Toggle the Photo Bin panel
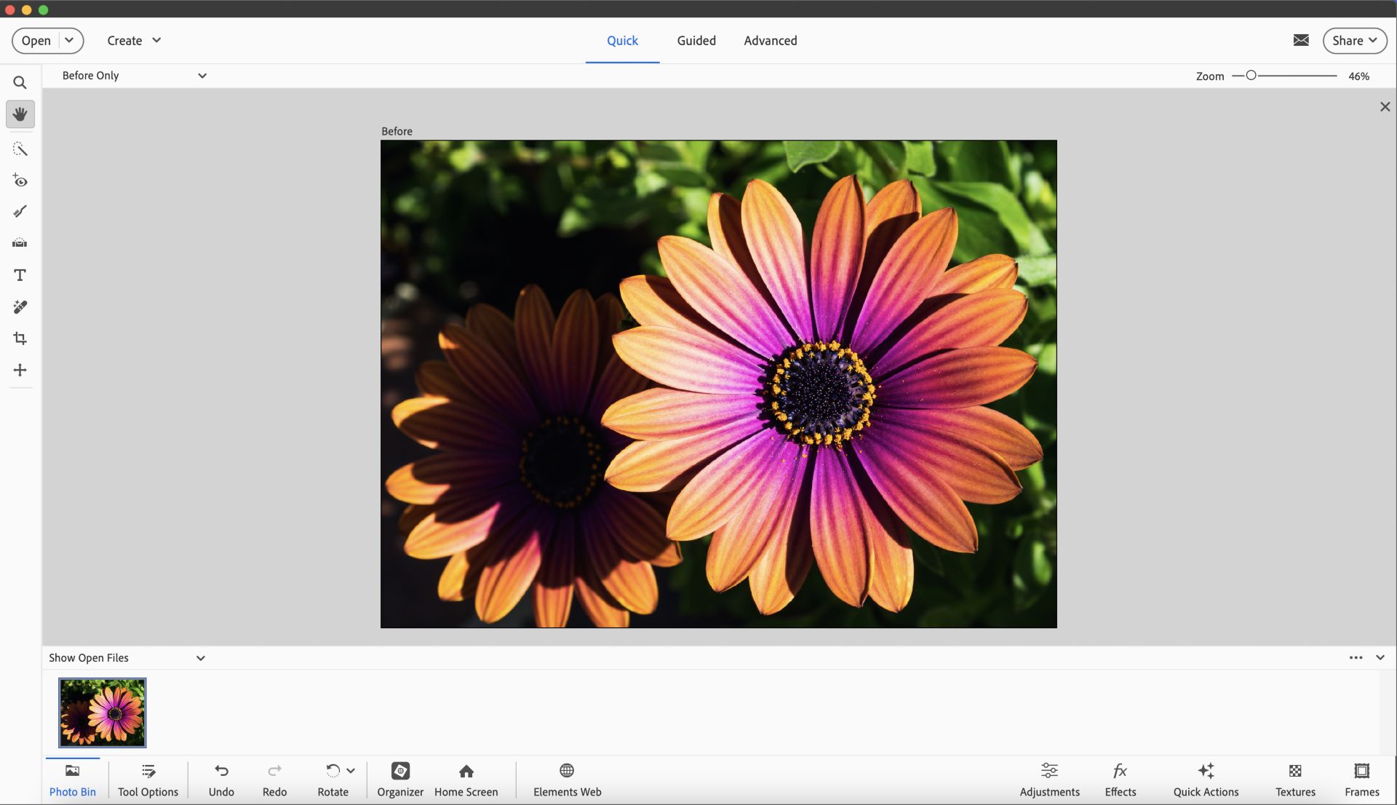Screen dimensions: 1397x805 coord(72,780)
